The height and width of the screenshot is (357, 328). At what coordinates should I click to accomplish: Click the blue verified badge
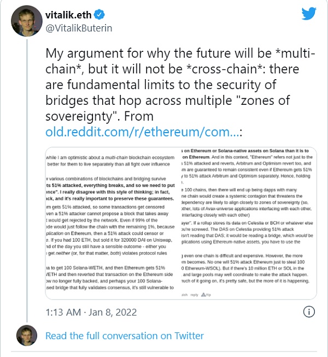(x=99, y=15)
